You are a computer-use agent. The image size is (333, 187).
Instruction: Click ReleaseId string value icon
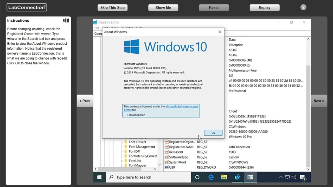[166, 152]
